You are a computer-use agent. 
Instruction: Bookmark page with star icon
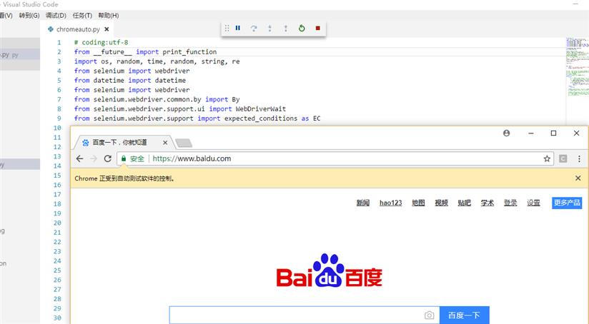pyautogui.click(x=547, y=158)
